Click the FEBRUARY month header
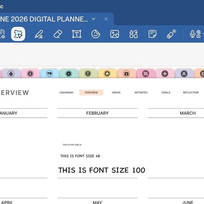The height and width of the screenshot is (204, 204). (98, 113)
